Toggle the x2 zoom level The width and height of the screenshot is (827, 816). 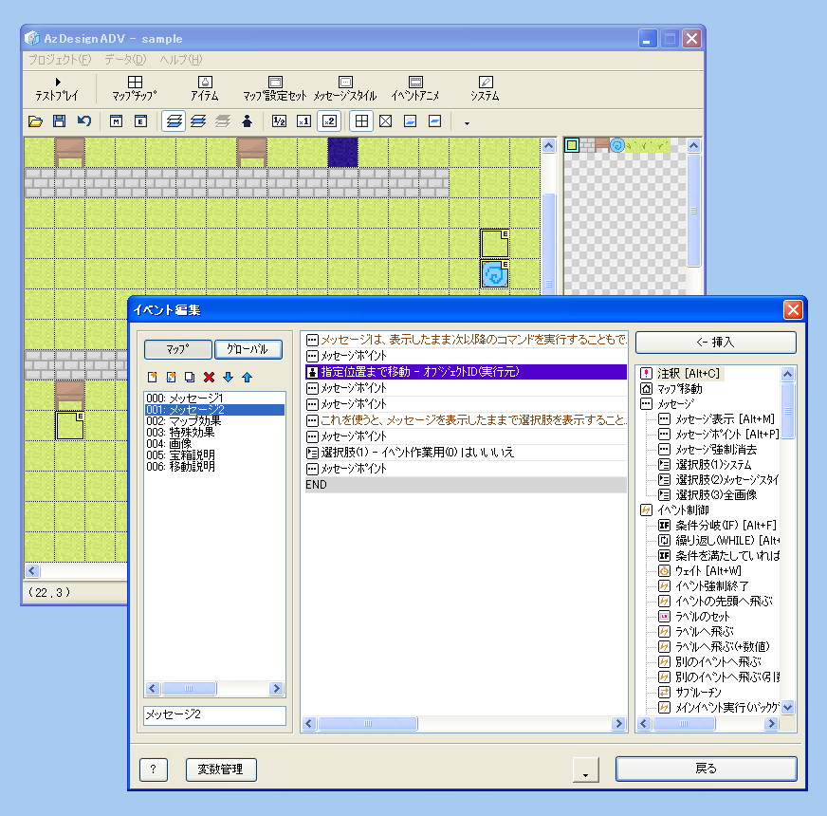pyautogui.click(x=331, y=121)
